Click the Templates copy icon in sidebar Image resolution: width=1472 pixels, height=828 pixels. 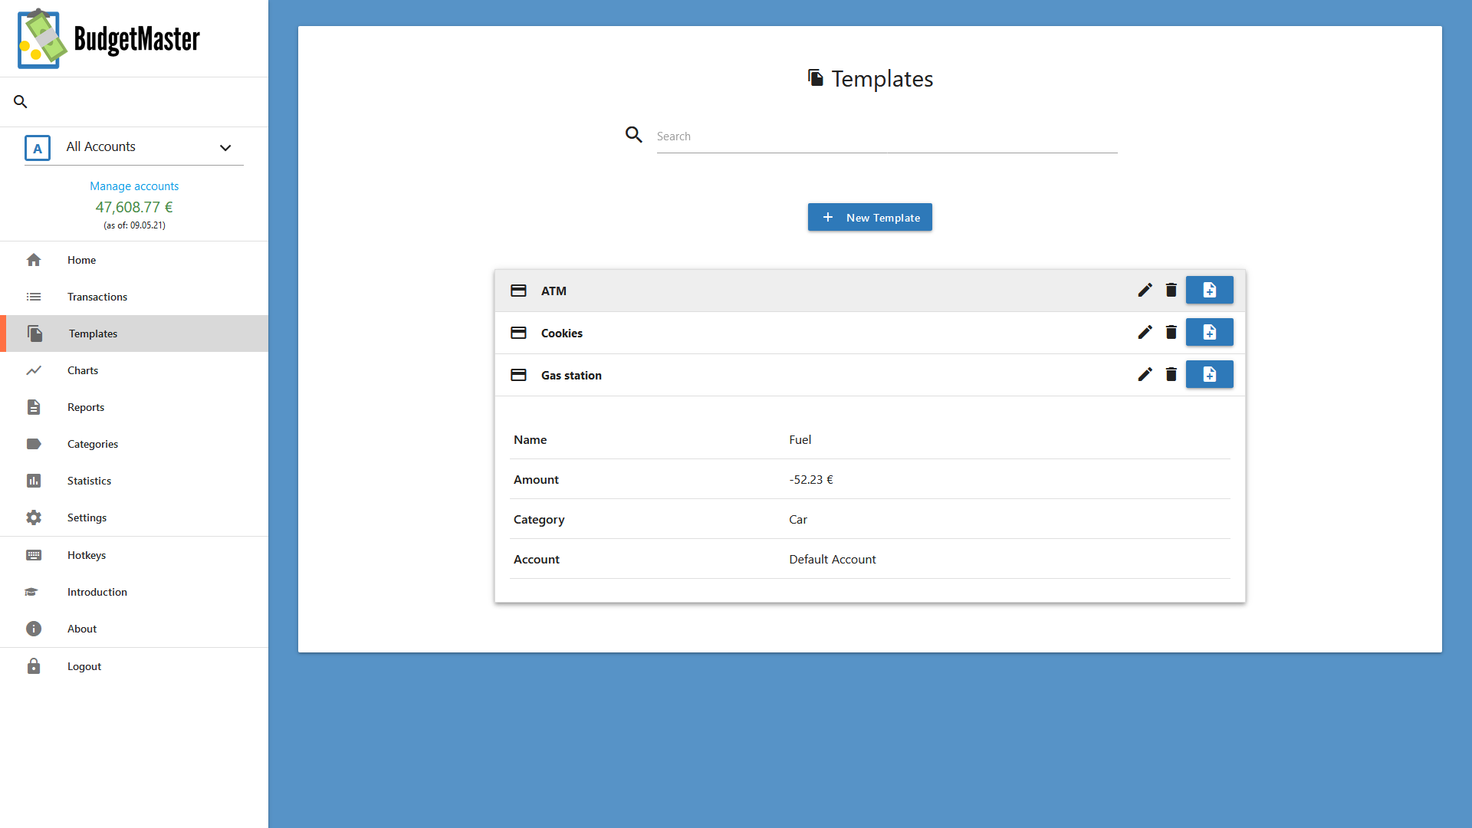tap(34, 333)
